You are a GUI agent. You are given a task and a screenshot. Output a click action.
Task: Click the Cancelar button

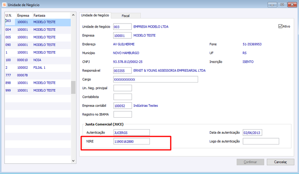point(280,162)
